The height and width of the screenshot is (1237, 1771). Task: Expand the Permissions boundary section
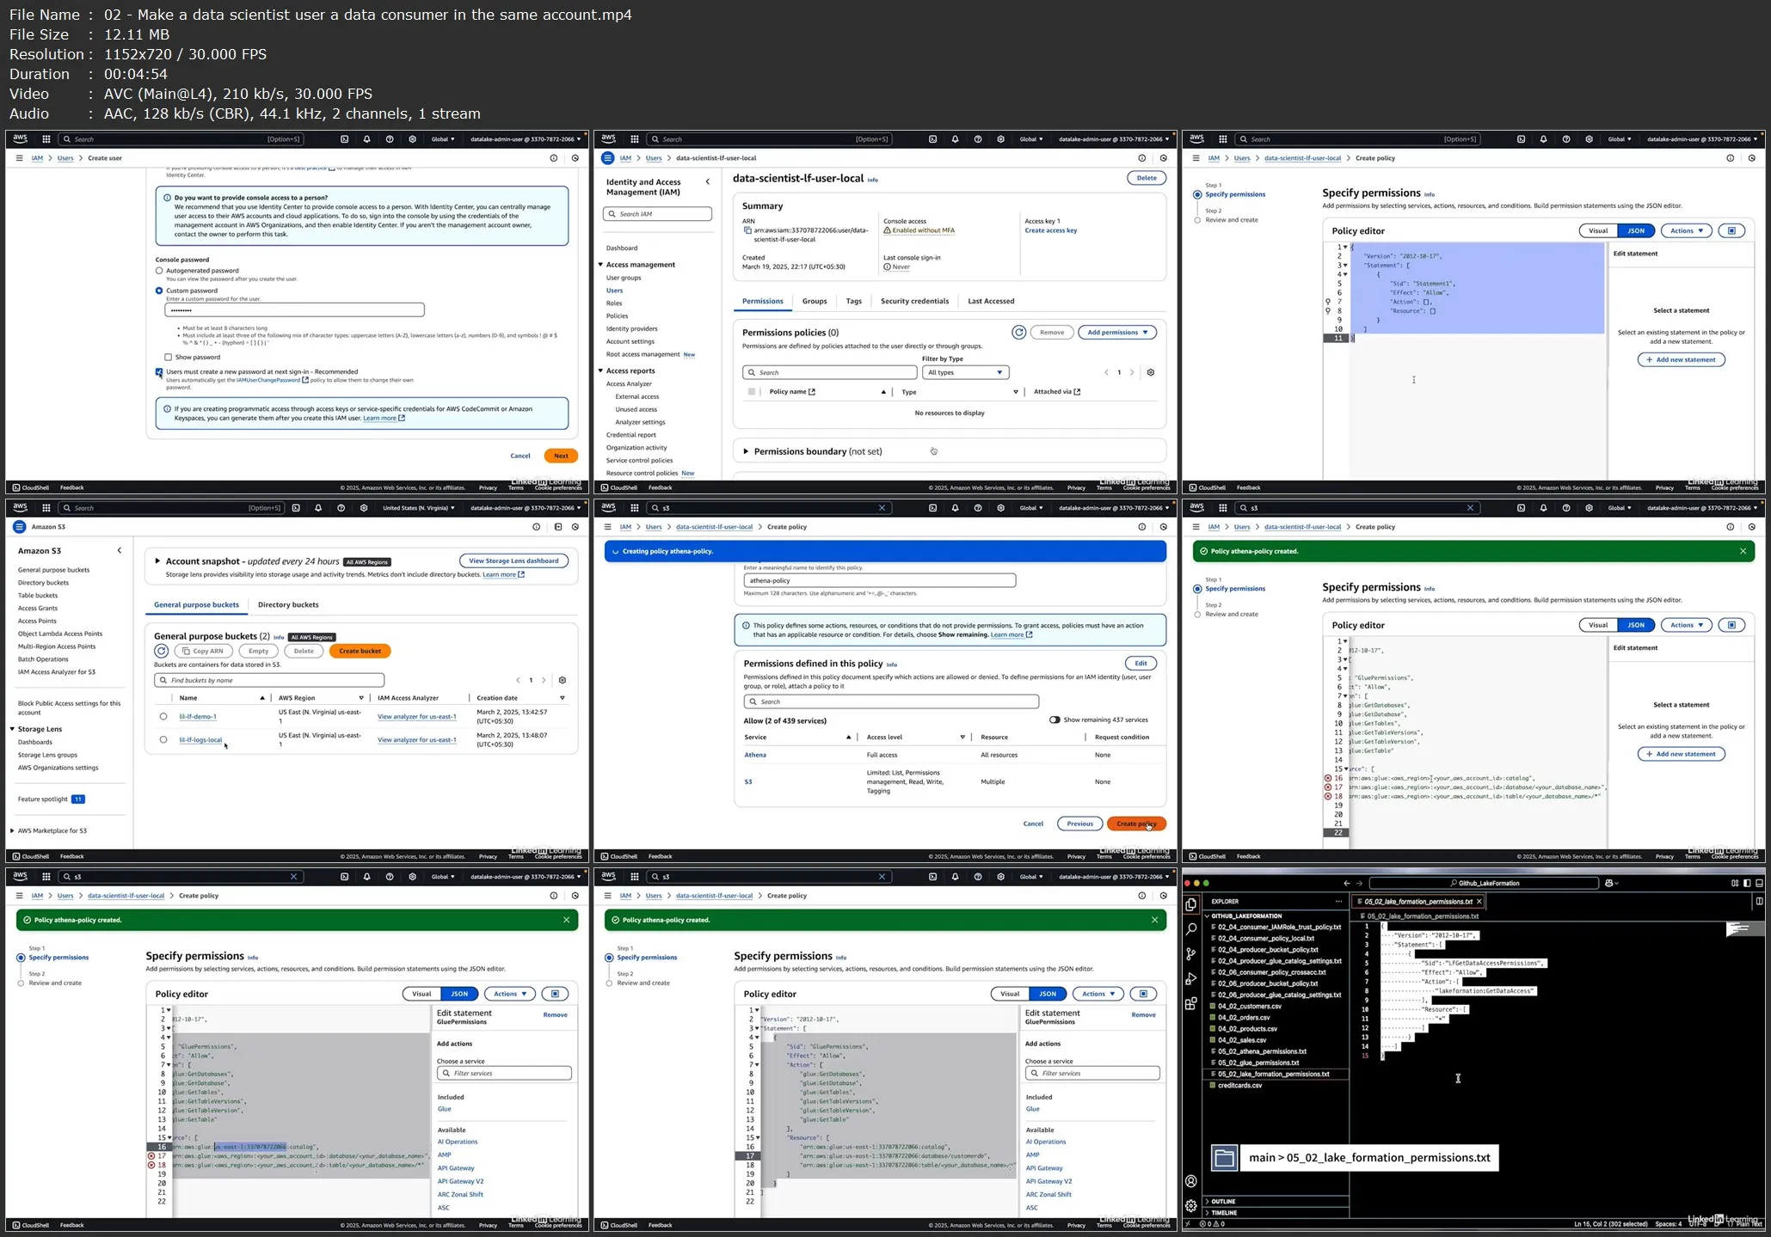pos(745,451)
